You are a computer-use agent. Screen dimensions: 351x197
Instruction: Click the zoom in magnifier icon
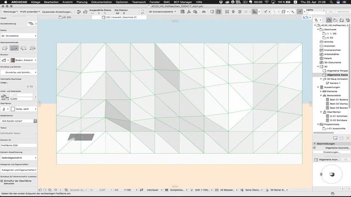50,190
